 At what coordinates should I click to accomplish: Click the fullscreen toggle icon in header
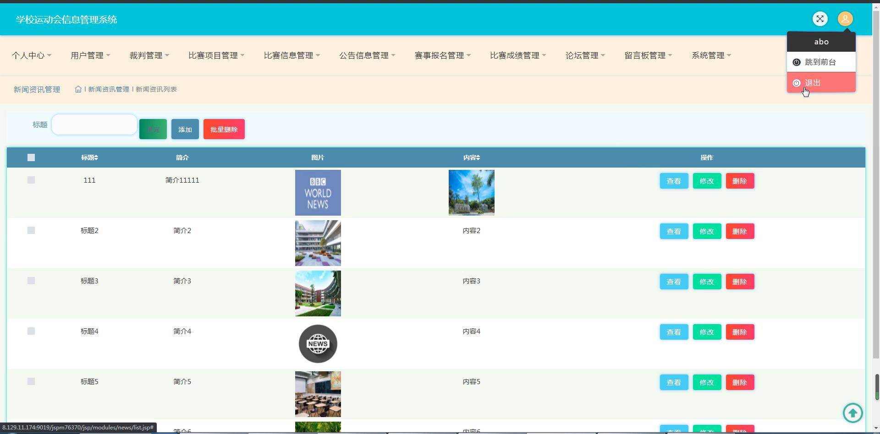pyautogui.click(x=820, y=19)
